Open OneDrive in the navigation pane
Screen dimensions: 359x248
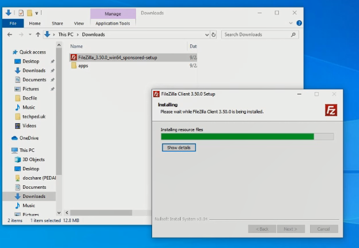pyautogui.click(x=28, y=138)
